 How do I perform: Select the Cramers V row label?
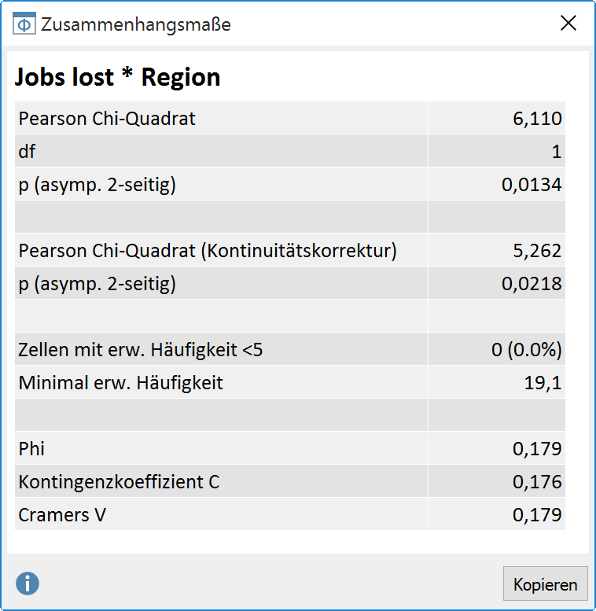(62, 515)
